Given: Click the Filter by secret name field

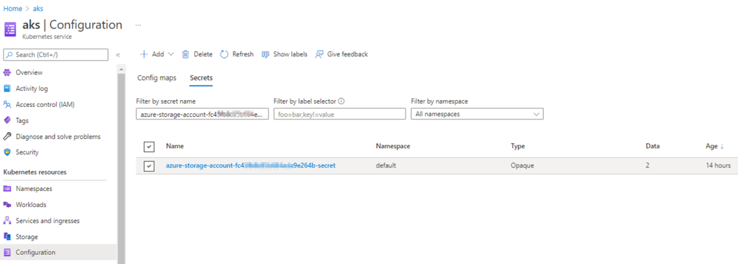Looking at the screenshot, I should coord(202,114).
